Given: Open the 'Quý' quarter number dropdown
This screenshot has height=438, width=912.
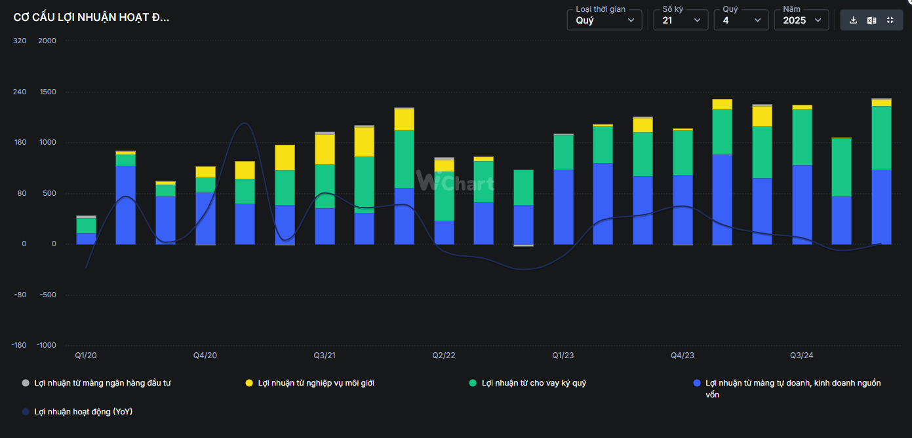Looking at the screenshot, I should click(740, 20).
